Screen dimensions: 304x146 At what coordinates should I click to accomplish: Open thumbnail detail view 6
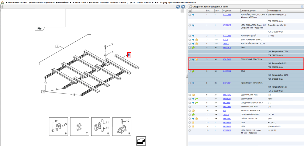(58, 127)
